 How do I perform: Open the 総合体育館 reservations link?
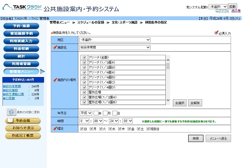(x=13, y=86)
